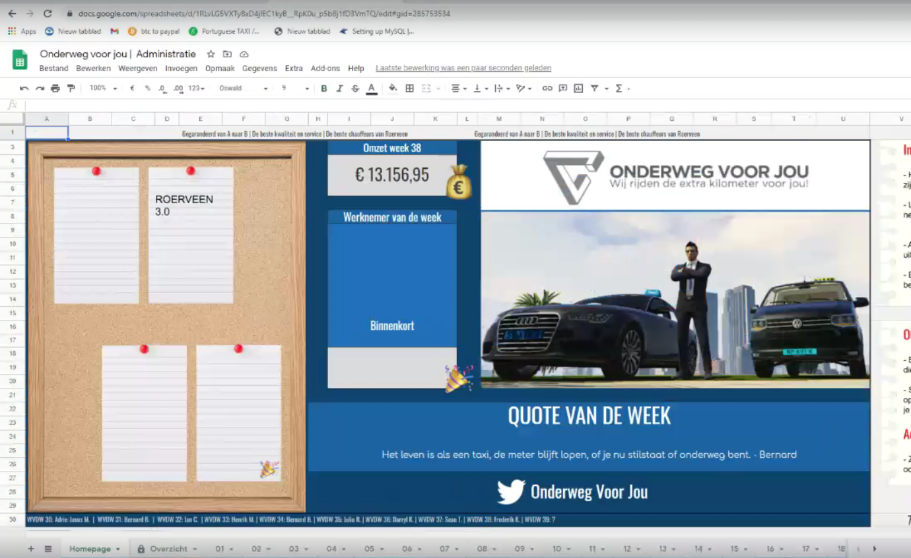Screen dimensions: 911x558
Task: Click the insert link icon
Action: (x=547, y=88)
